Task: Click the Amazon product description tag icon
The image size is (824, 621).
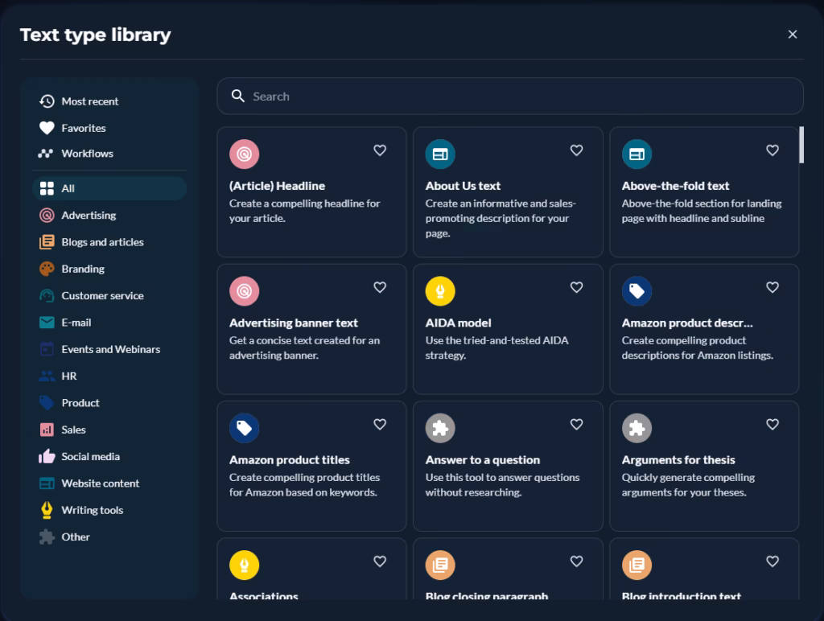Action: coord(637,291)
